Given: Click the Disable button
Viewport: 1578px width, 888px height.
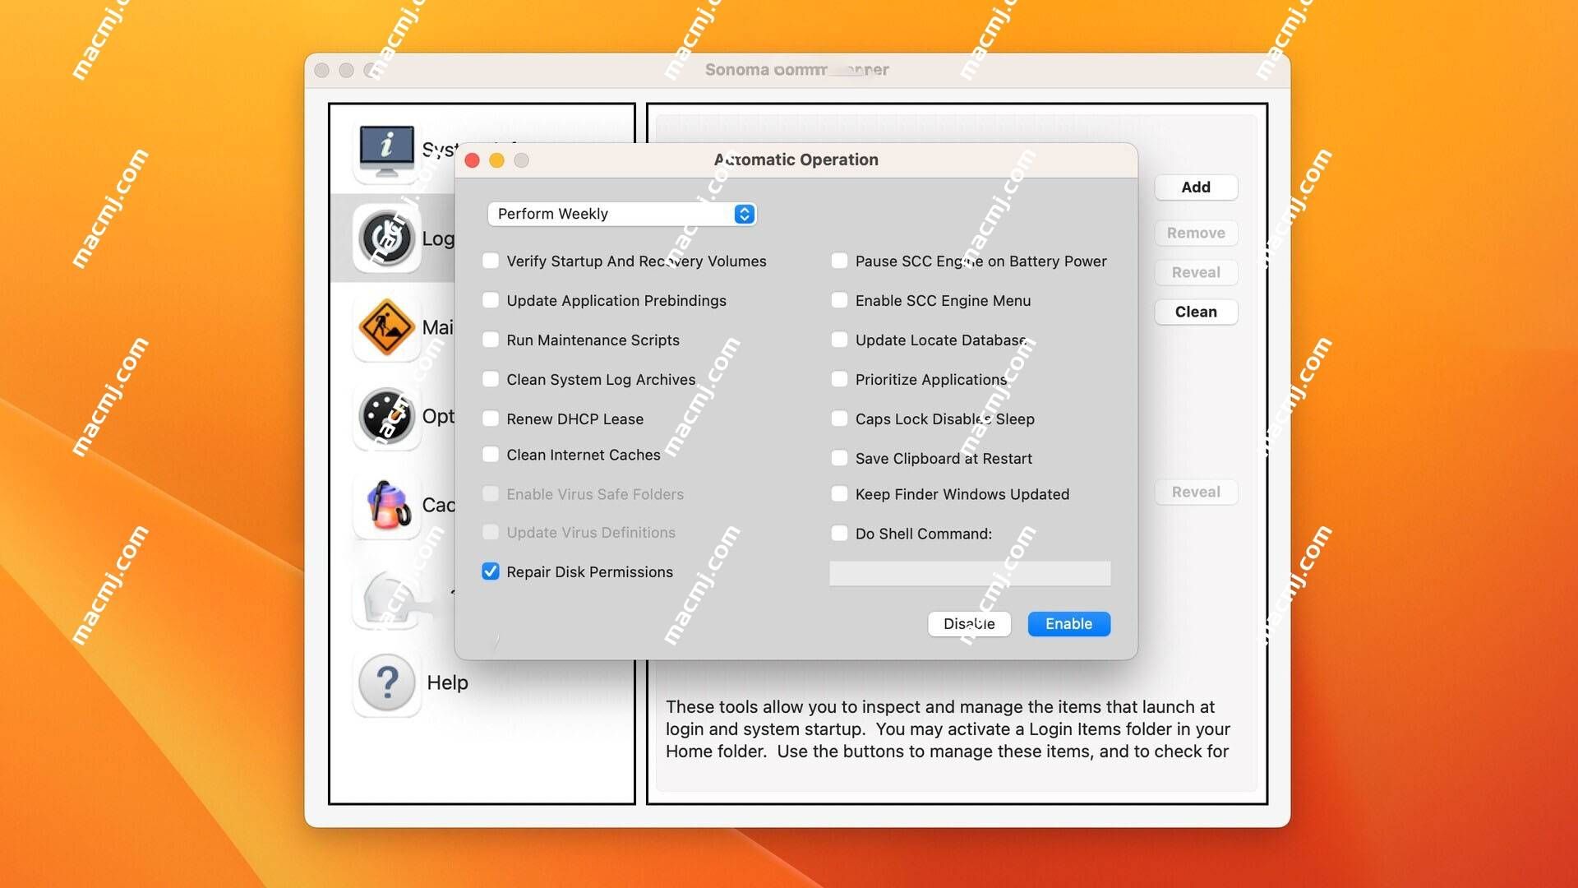Looking at the screenshot, I should point(969,624).
